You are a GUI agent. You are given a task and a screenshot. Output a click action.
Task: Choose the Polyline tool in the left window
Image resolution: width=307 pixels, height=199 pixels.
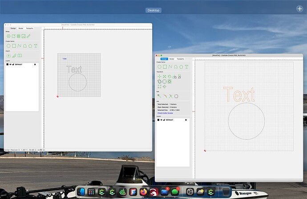coord(19,46)
